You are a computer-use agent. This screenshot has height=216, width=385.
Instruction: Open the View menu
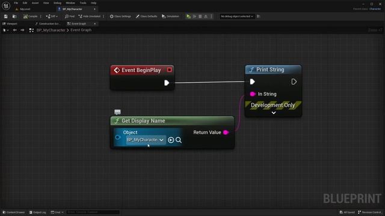point(46,3)
